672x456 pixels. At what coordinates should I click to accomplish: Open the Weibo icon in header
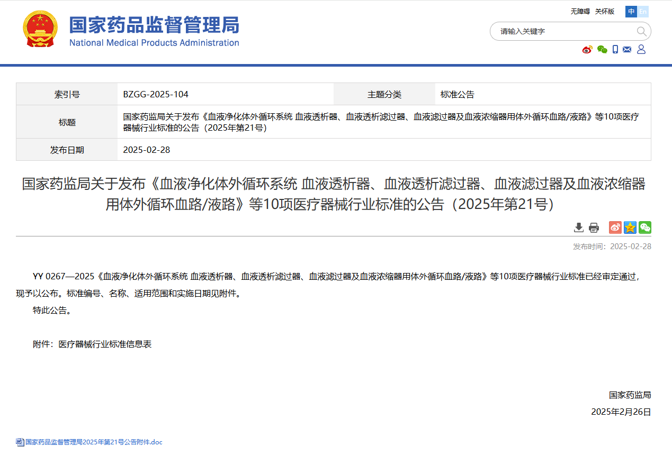click(x=587, y=49)
